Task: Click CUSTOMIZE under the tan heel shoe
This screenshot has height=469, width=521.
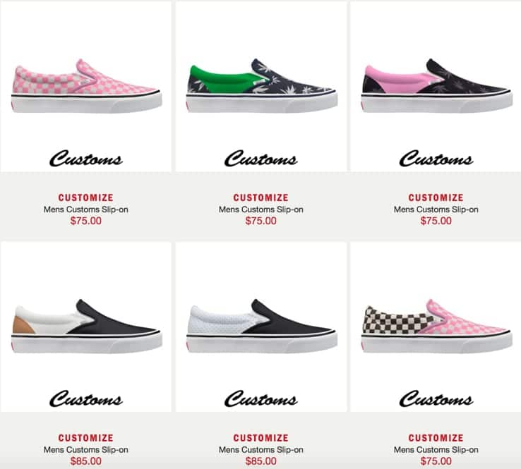Action: tap(85, 438)
